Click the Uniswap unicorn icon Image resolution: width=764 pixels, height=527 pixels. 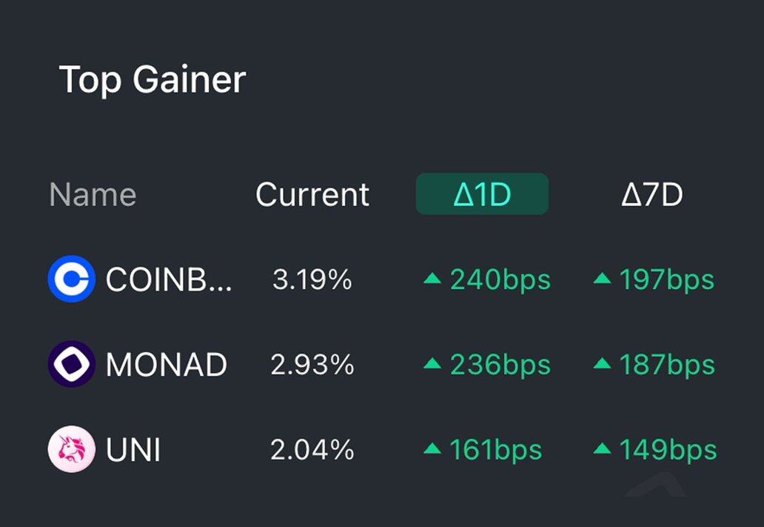72,449
